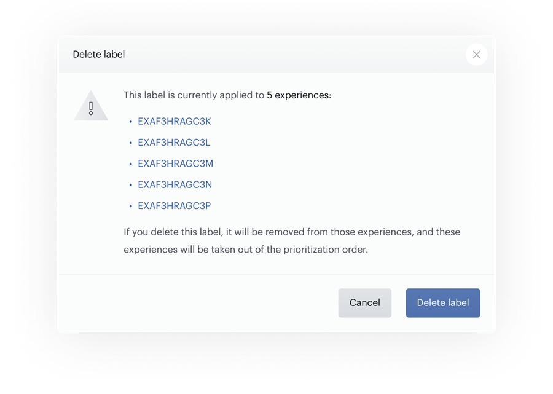Open experience link EXAF3HRAGC3P
Viewport: 553px width, 394px height.
(x=175, y=206)
